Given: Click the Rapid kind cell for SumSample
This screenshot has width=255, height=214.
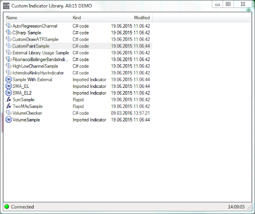Looking at the screenshot, I should [78, 99].
